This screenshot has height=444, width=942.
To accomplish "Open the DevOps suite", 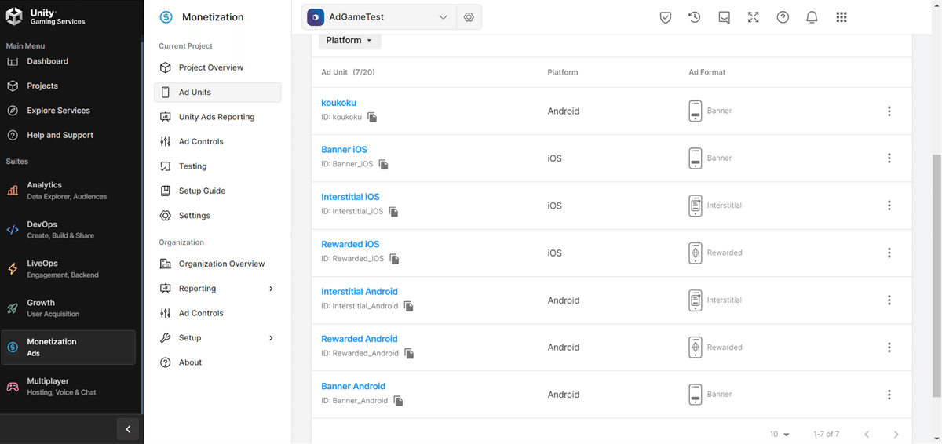I will click(x=68, y=230).
